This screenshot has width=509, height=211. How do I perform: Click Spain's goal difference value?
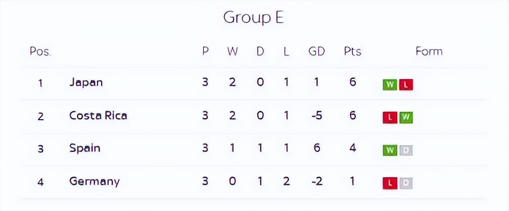point(317,148)
